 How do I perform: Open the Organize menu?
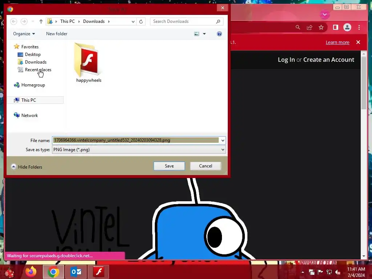[24, 34]
